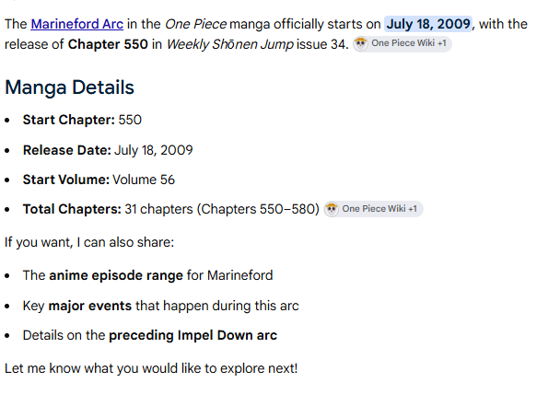Select the Release Date bullet line
The width and height of the screenshot is (560, 394).
click(x=108, y=150)
